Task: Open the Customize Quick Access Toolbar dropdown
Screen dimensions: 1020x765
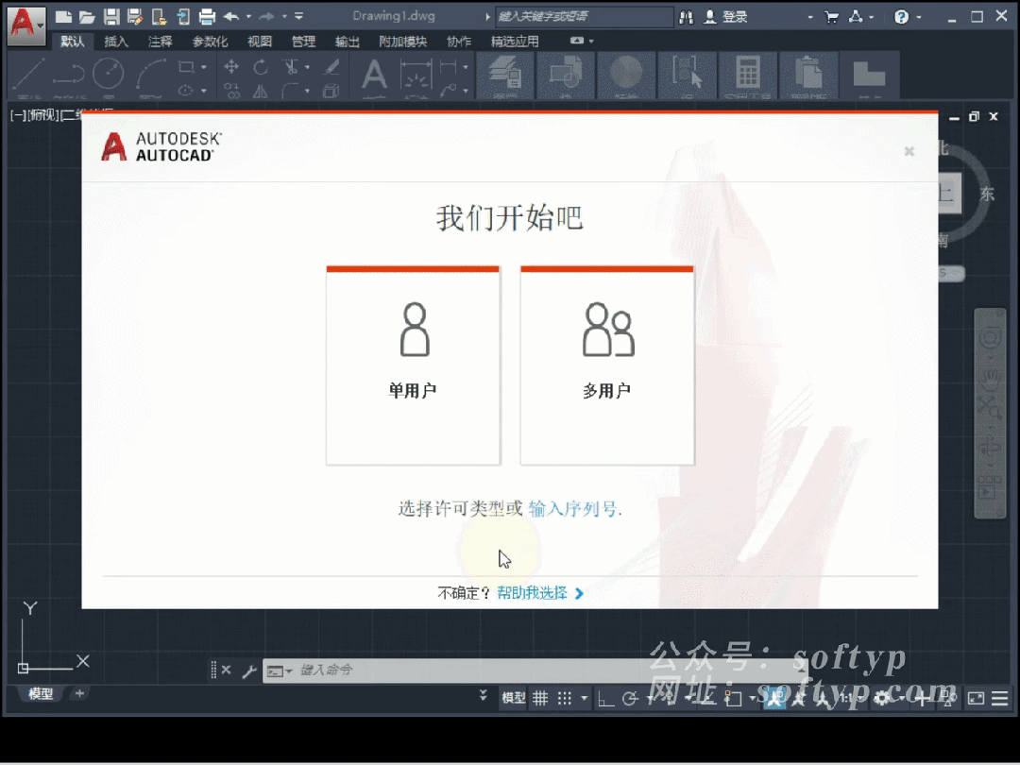Action: coord(298,17)
